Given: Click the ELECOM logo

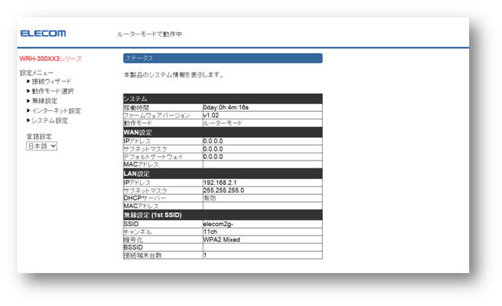Looking at the screenshot, I should (x=43, y=34).
